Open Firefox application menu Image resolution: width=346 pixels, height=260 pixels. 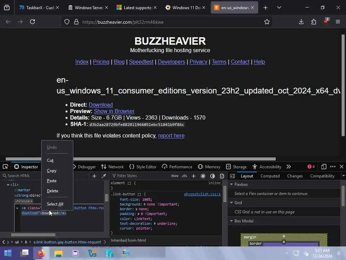click(338, 22)
